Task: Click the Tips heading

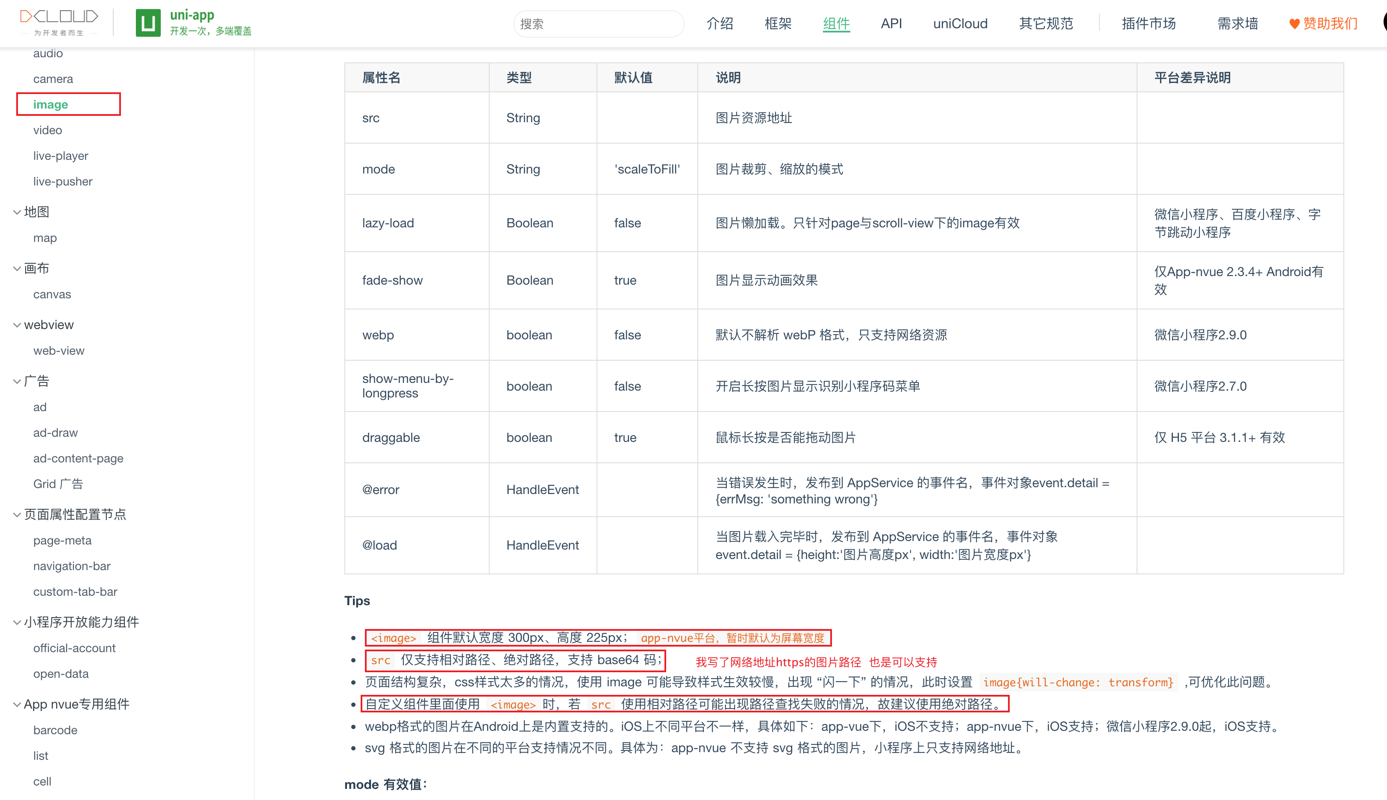Action: (357, 601)
